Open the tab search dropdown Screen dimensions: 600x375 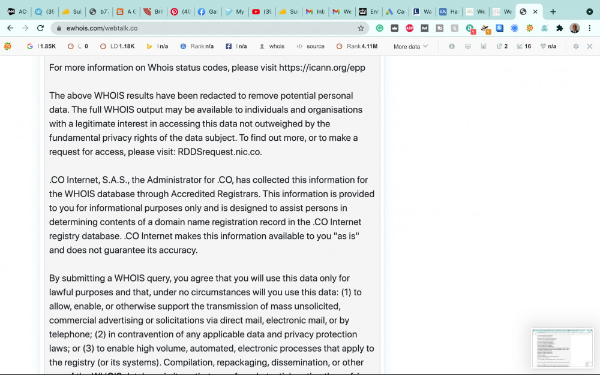pyautogui.click(x=590, y=12)
